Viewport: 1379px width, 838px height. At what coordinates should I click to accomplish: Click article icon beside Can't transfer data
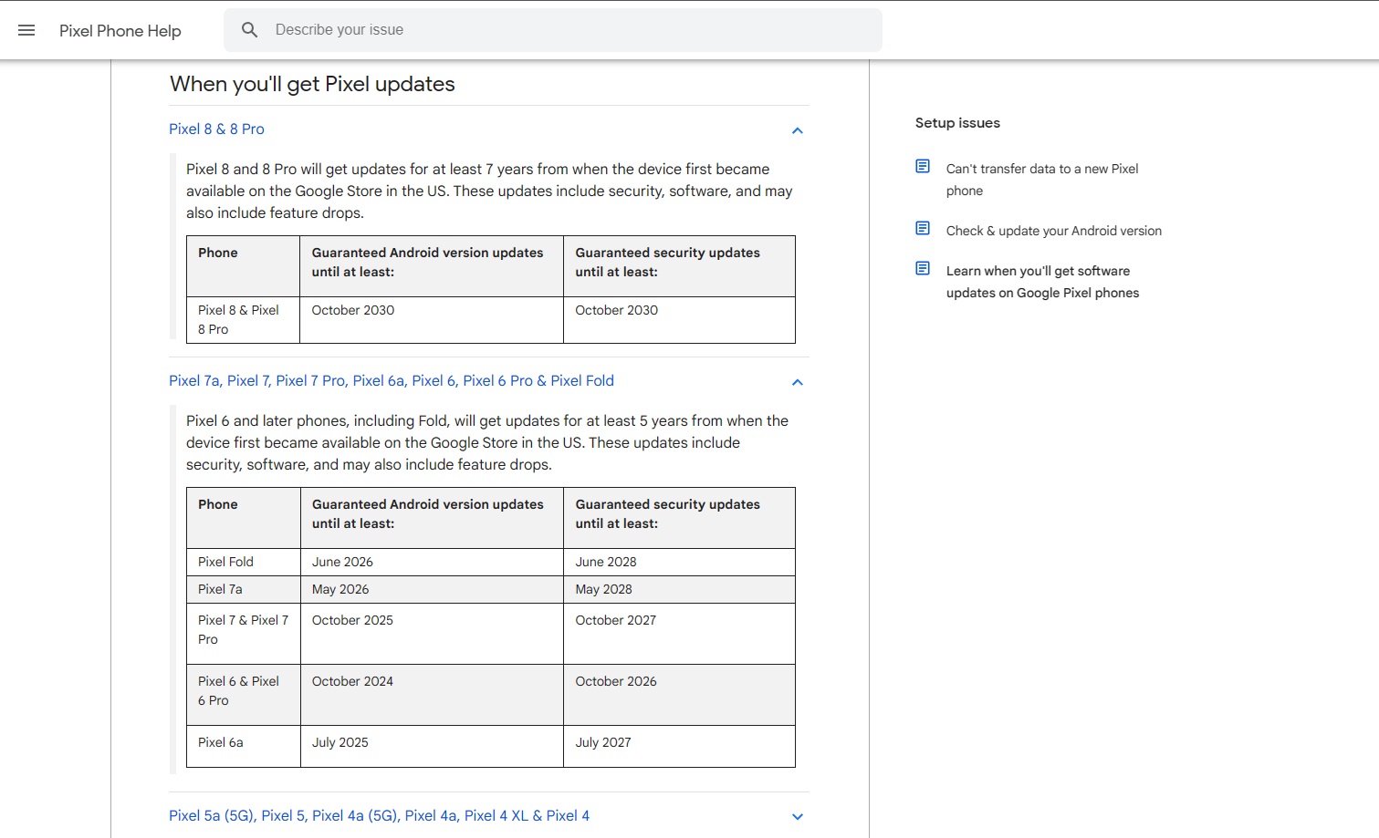923,167
